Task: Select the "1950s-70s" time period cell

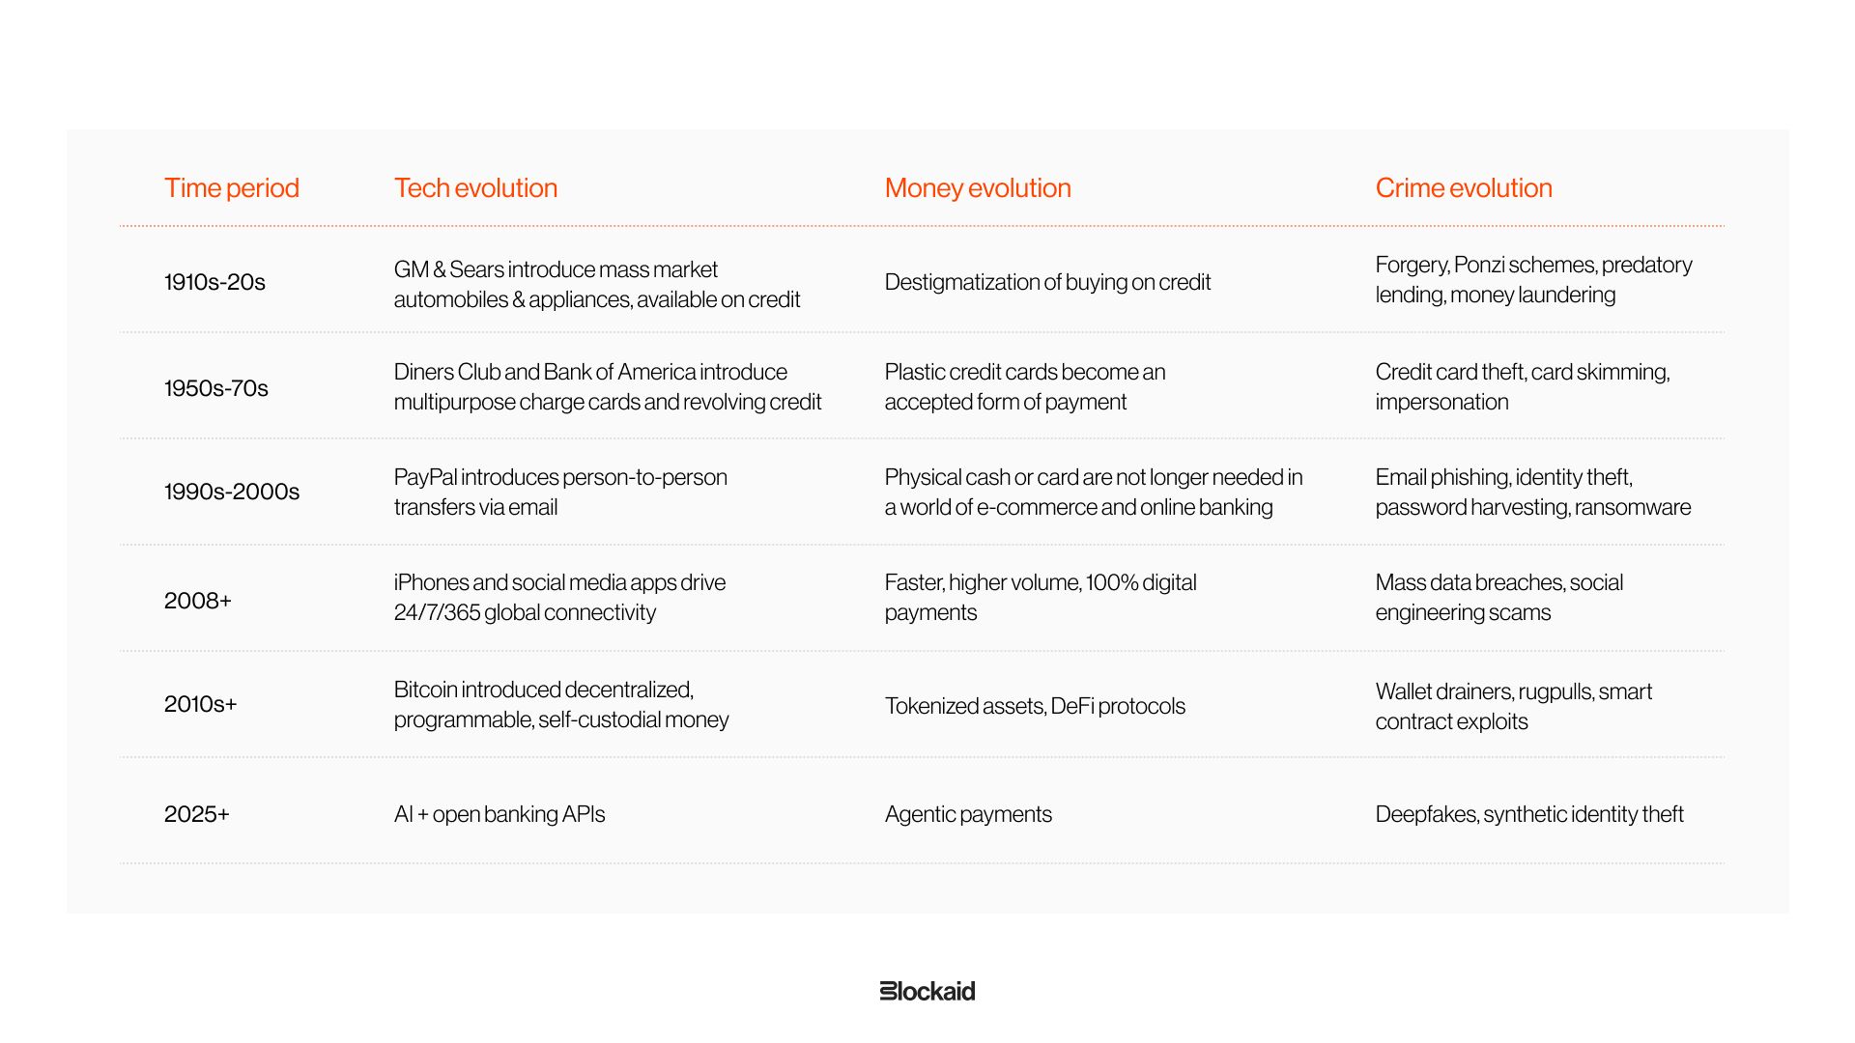Action: tap(216, 388)
